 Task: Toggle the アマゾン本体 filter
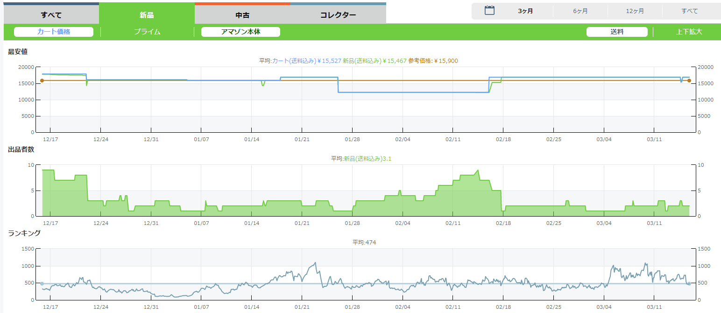tap(240, 32)
